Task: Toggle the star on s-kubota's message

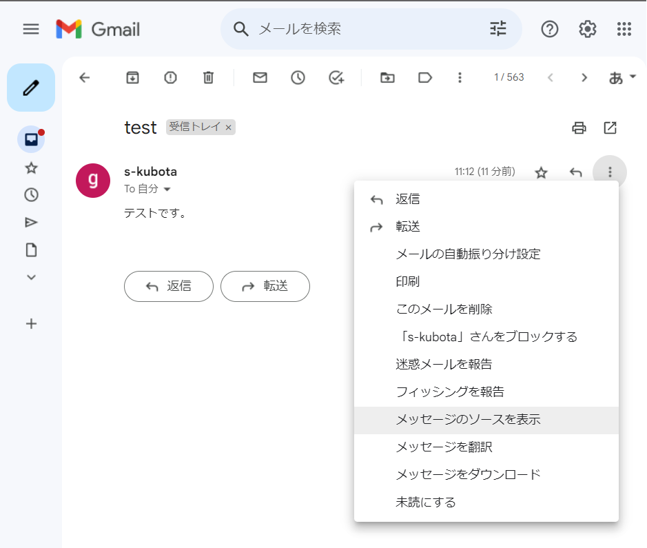Action: point(541,172)
